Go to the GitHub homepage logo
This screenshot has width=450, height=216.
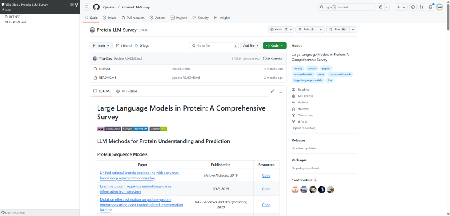(x=96, y=7)
